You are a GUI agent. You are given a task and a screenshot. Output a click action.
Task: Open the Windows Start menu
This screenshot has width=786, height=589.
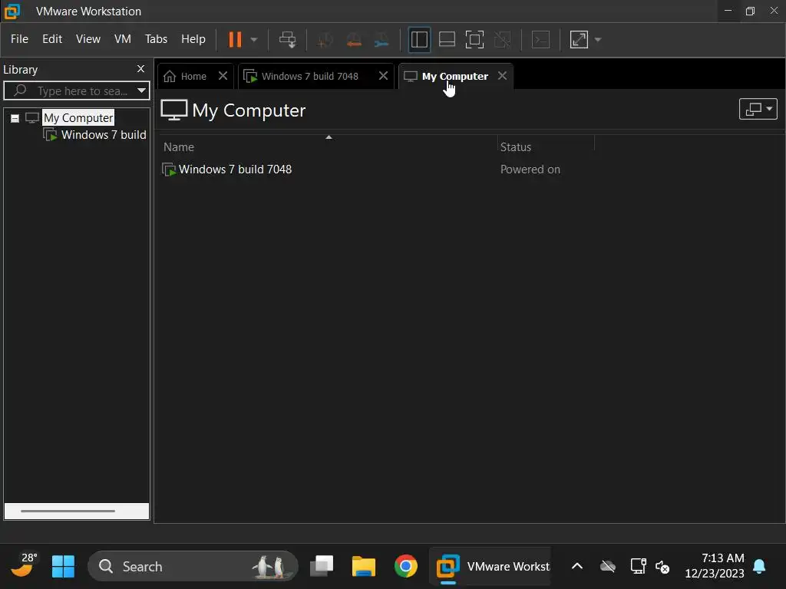point(63,567)
